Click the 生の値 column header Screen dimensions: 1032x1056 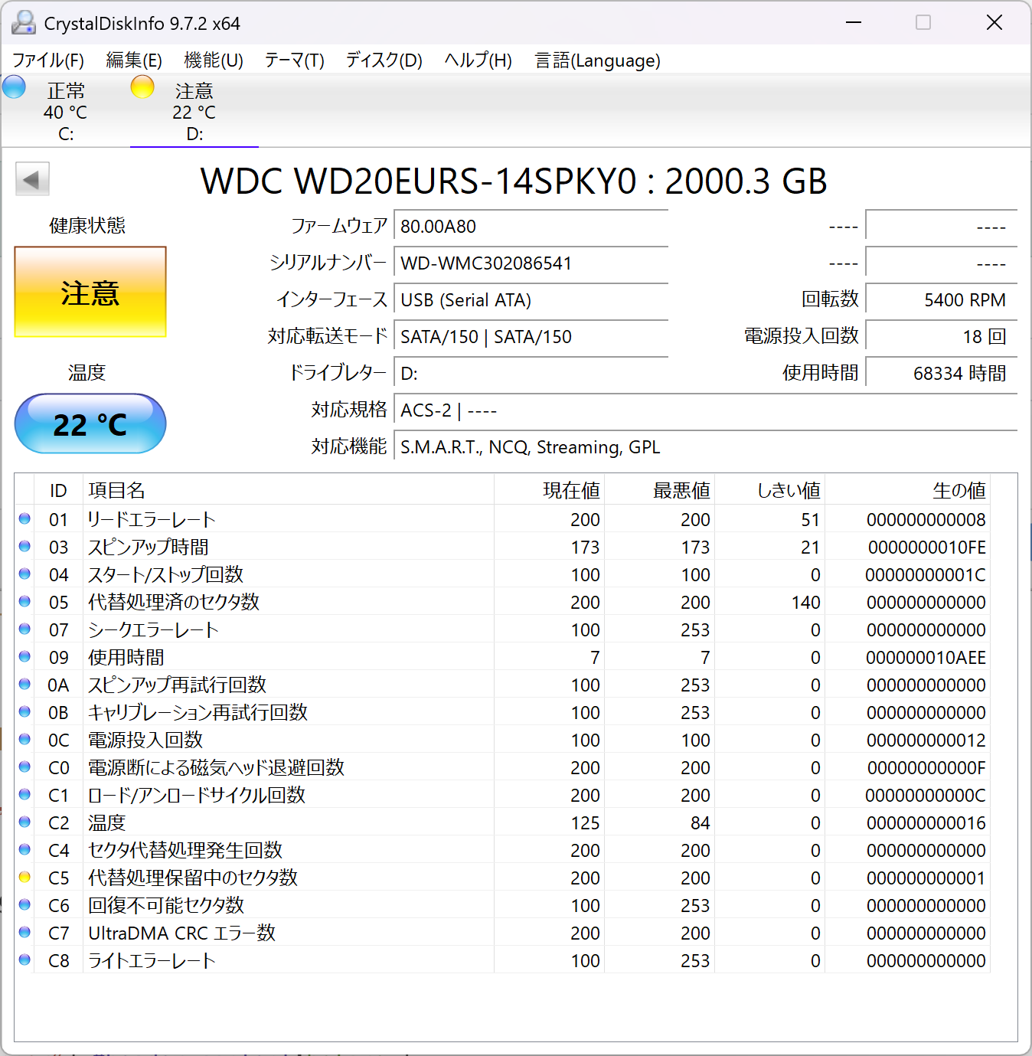959,490
